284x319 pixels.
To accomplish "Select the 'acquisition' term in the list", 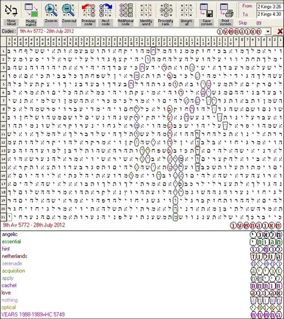I will [x=14, y=271].
